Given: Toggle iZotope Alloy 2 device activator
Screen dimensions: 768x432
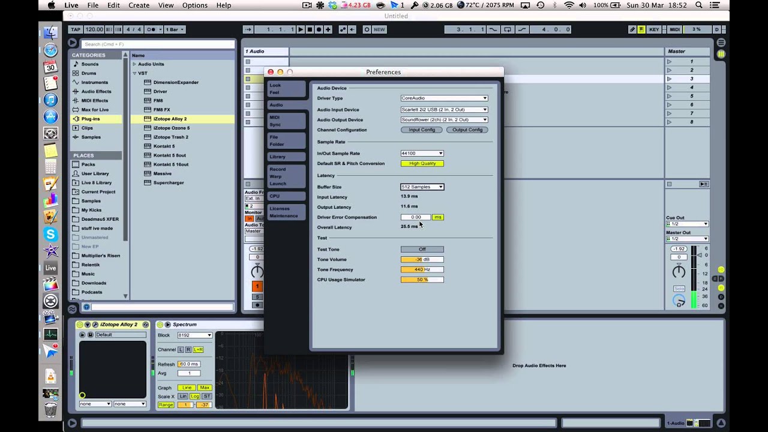Looking at the screenshot, I should coord(80,325).
